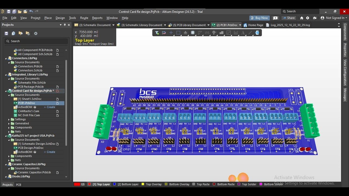The image size is (349, 196).
Task: Click the redo arrow in title bar
Action: tap(37, 11)
